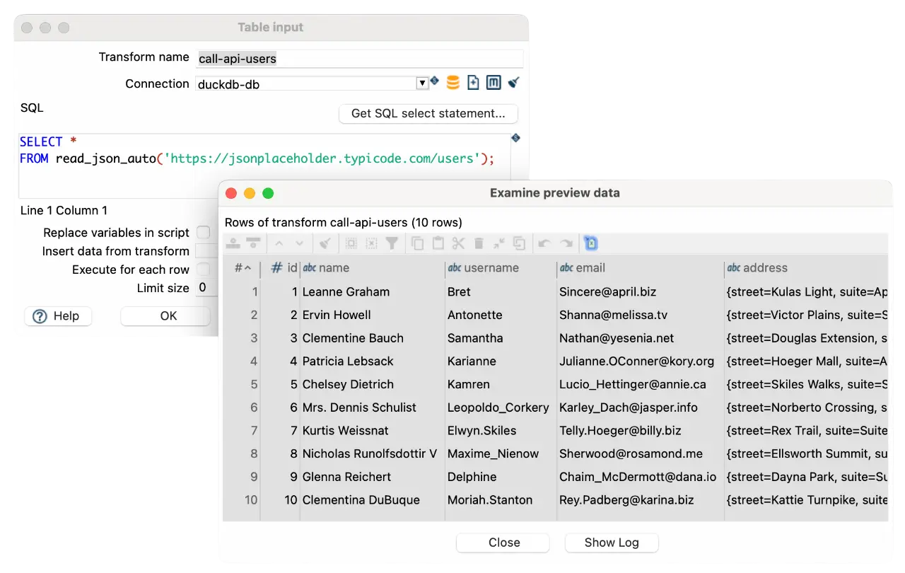Toggle the Execute for each row checkbox
The image size is (905, 573).
pyautogui.click(x=203, y=270)
